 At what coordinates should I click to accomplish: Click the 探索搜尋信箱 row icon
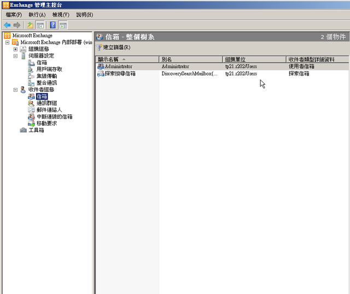pos(101,74)
